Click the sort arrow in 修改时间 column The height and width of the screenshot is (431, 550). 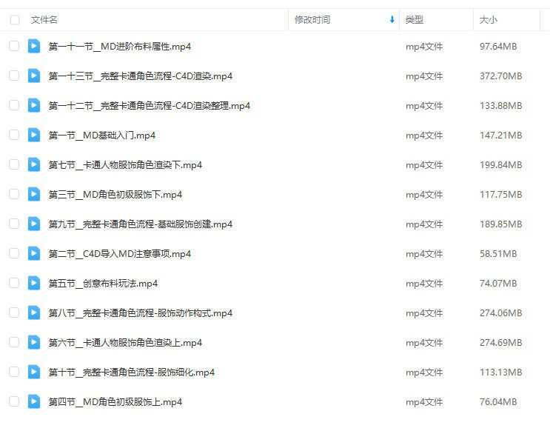(x=392, y=20)
